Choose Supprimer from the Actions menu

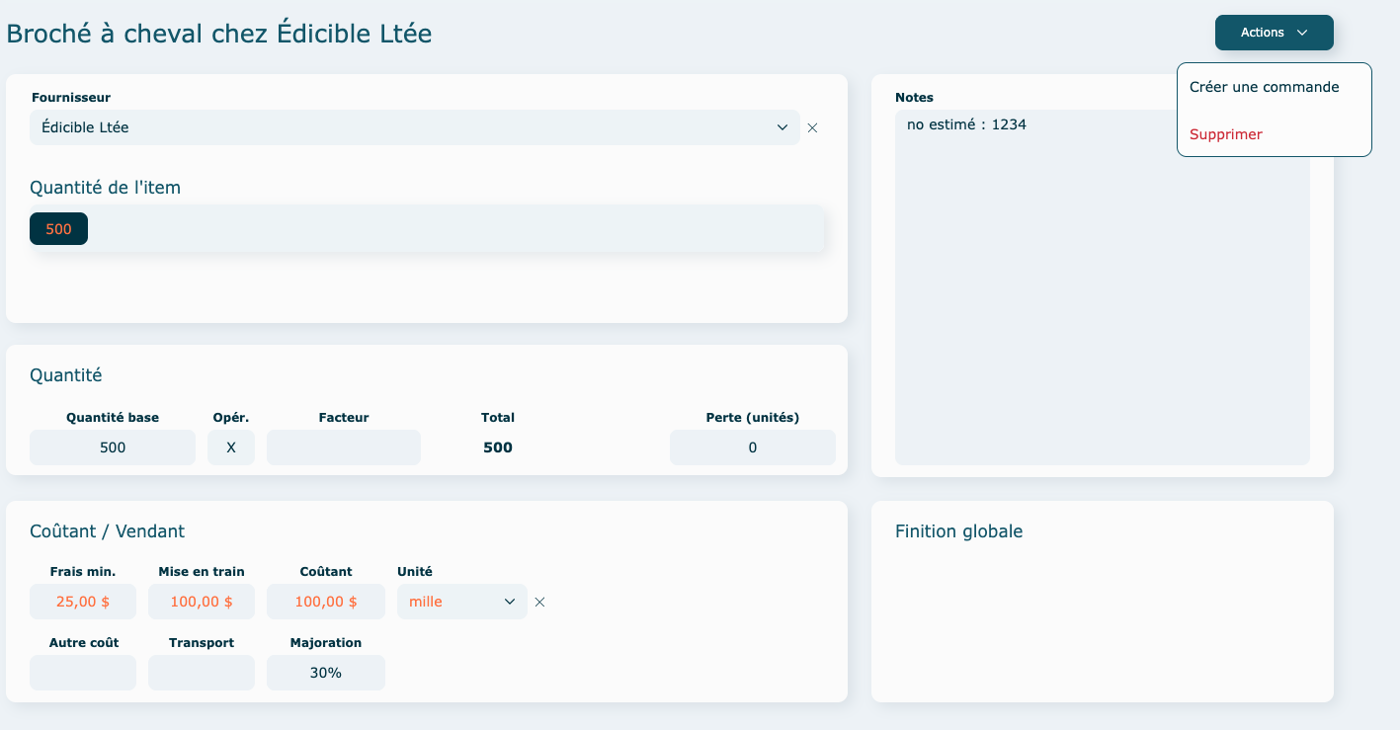click(1225, 134)
